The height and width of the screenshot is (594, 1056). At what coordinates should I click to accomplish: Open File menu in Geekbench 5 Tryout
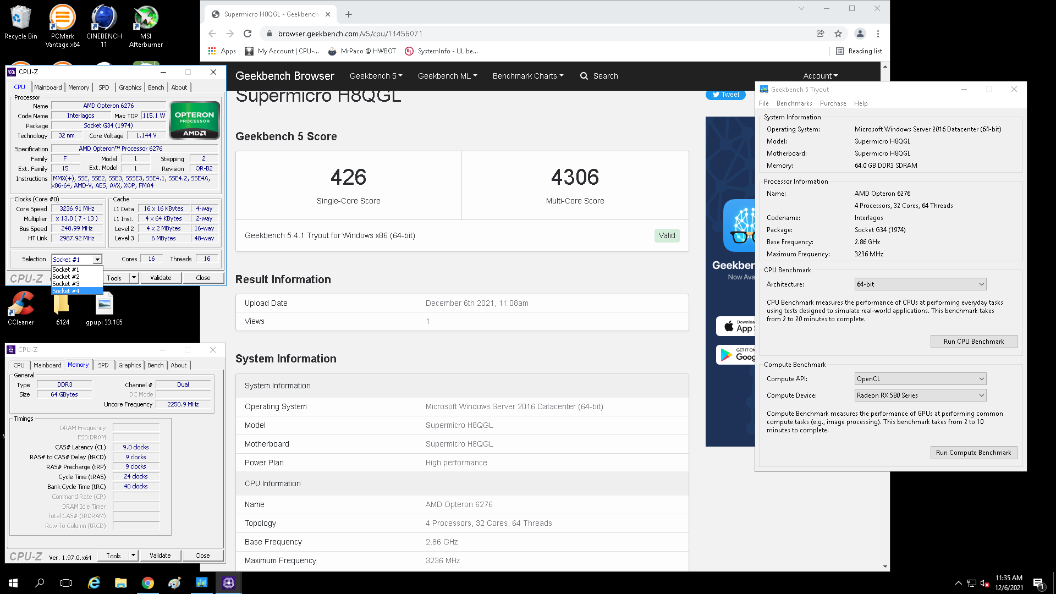pyautogui.click(x=764, y=103)
